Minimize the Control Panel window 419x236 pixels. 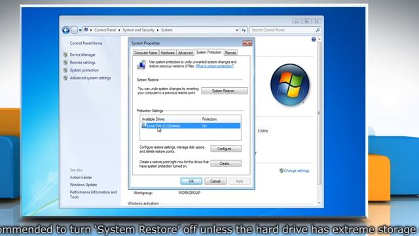[x=297, y=22]
